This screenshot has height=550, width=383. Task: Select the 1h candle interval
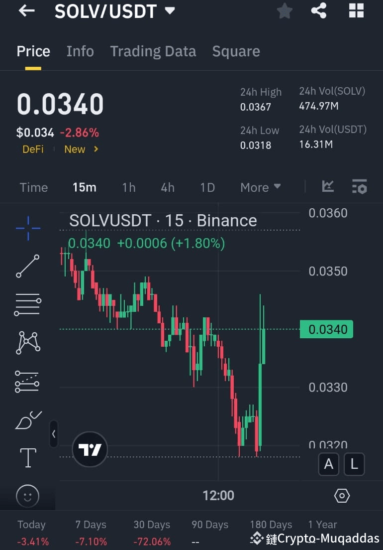(128, 187)
